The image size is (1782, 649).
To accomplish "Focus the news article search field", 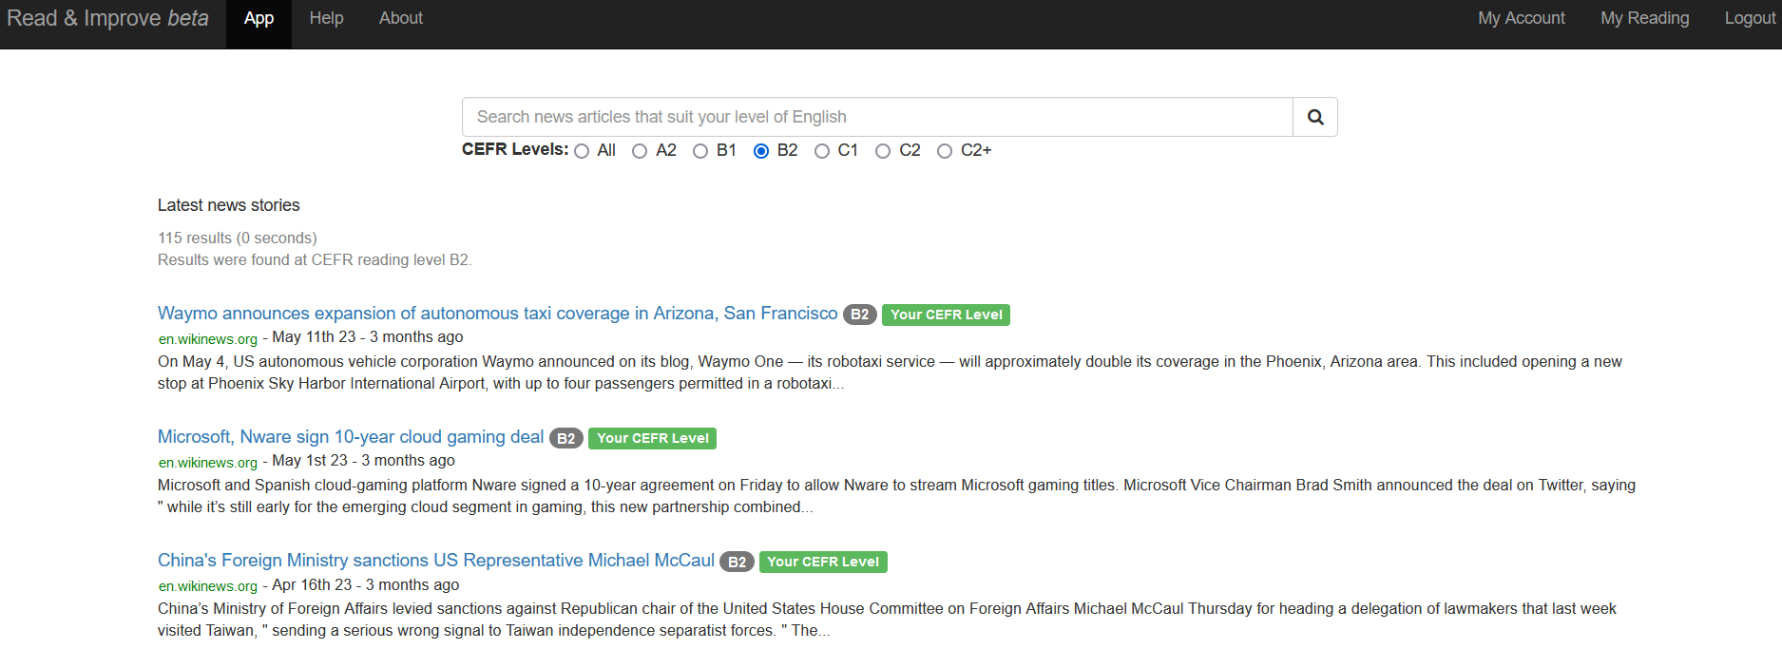I will (x=876, y=117).
